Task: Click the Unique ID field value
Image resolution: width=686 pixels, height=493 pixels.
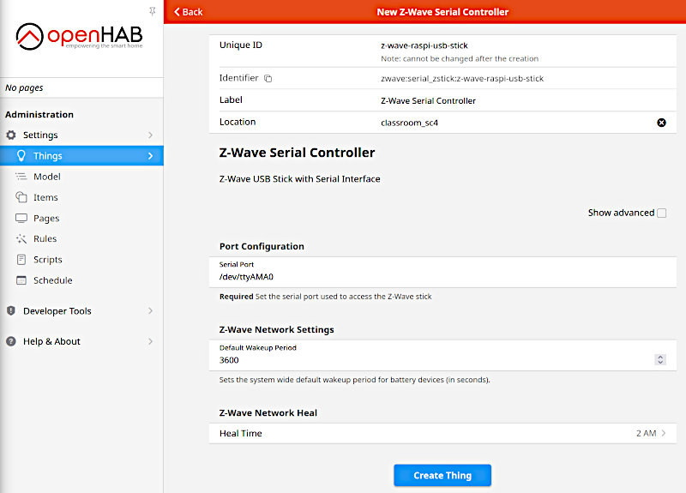Action: point(424,45)
